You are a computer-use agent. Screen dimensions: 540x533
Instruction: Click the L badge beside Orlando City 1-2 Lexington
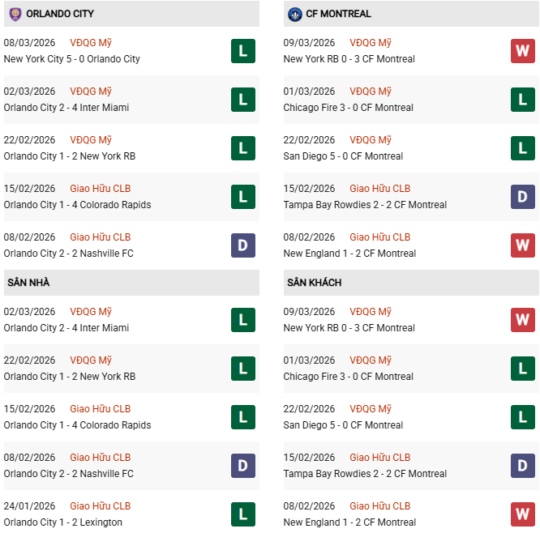click(242, 514)
